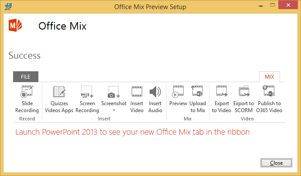Screen dimensions: 301x176
Task: Click the Export to SCORM icon
Action: click(243, 92)
